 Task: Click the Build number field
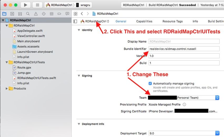point(184,63)
